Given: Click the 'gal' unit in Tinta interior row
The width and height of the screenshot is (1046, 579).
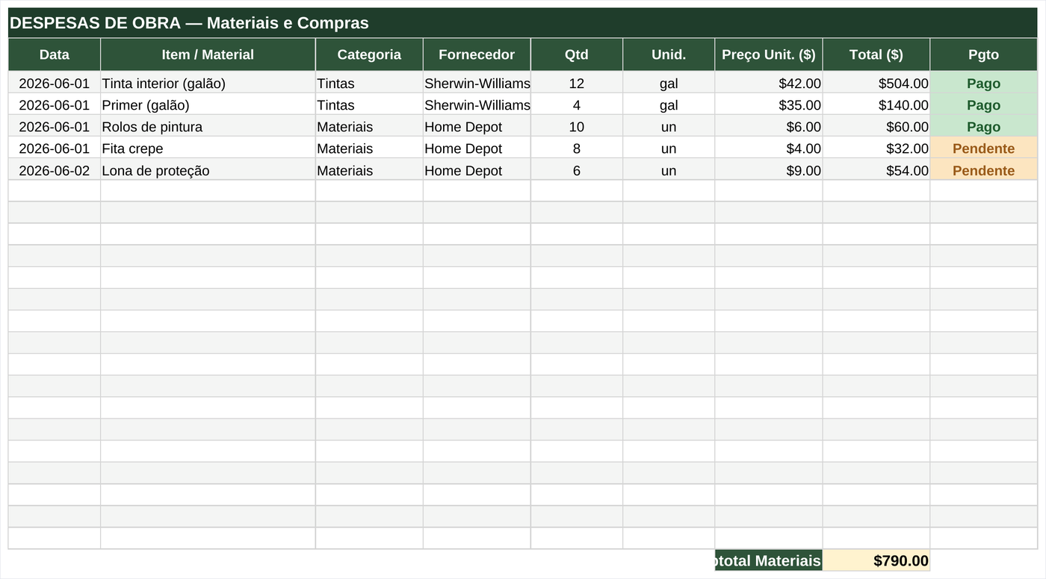Looking at the screenshot, I should 669,83.
